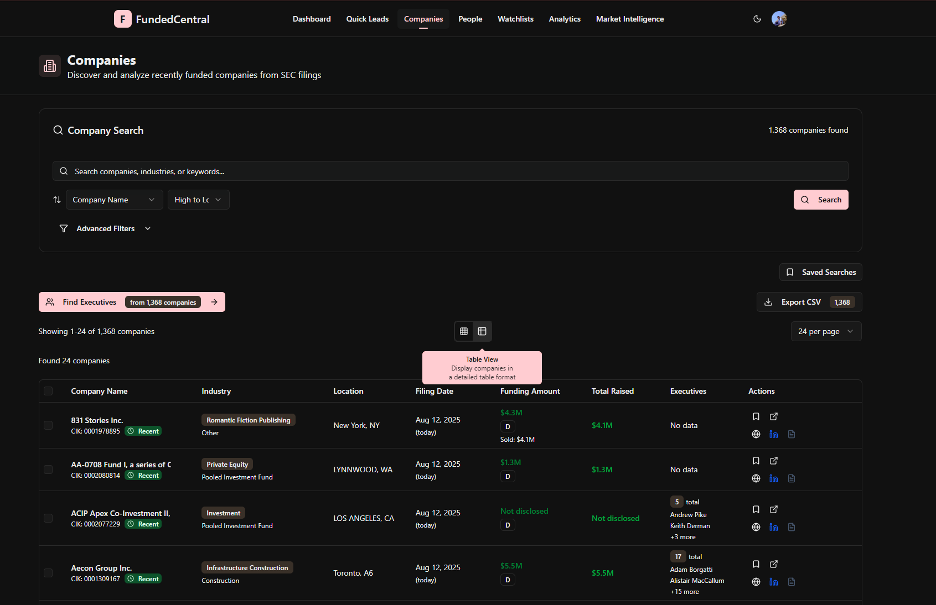
Task: Check the select-all header checkbox
Action: coord(48,391)
